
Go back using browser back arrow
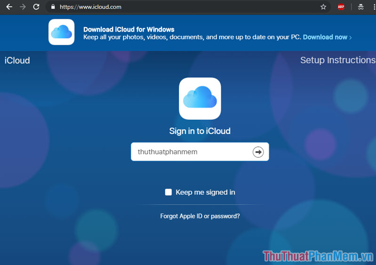pos(9,7)
